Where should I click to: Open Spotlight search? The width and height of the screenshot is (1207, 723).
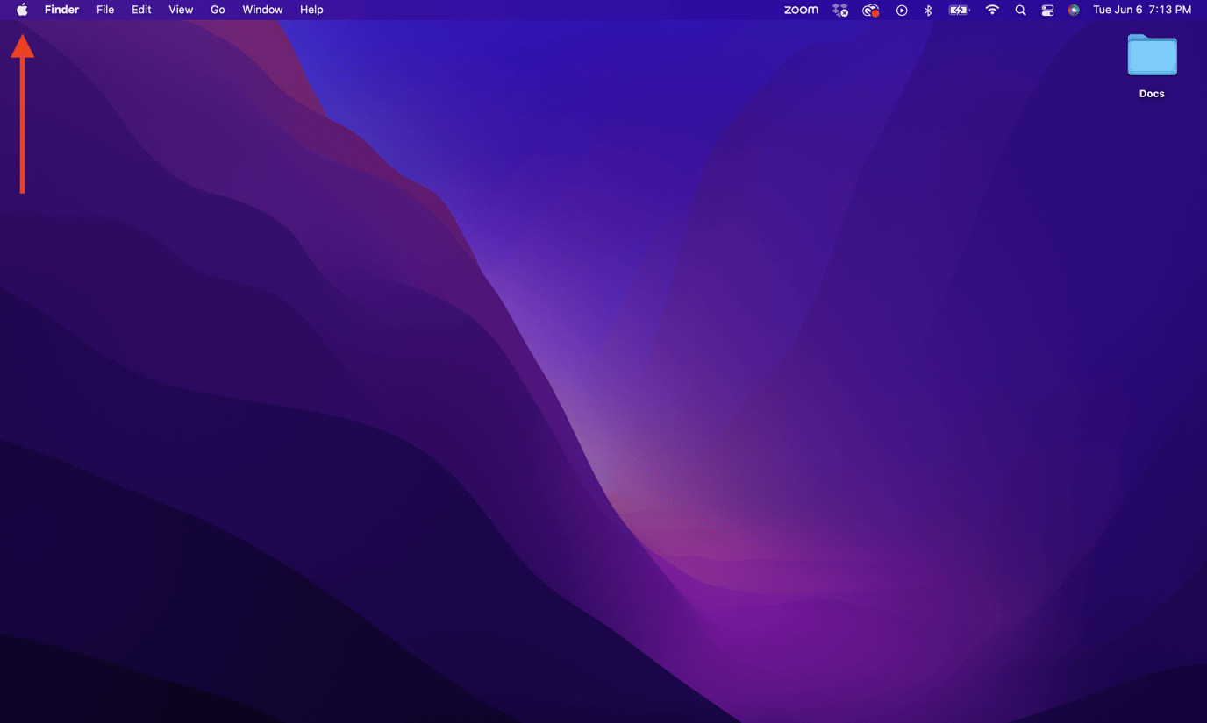click(x=1019, y=10)
